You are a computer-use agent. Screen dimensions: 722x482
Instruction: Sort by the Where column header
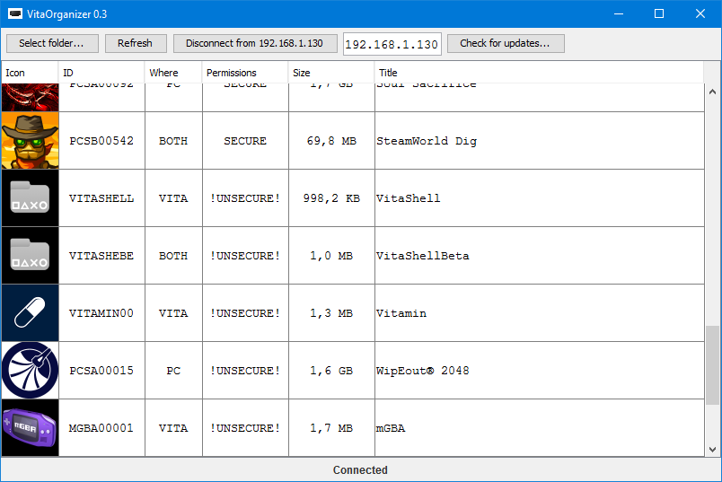(173, 73)
